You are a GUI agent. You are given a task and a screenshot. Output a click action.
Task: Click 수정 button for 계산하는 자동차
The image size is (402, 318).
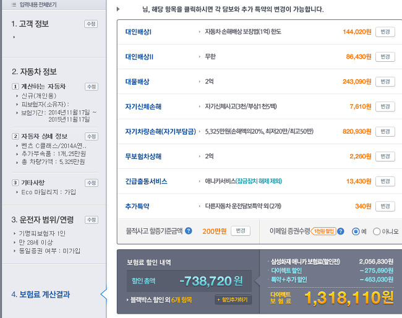92,87
